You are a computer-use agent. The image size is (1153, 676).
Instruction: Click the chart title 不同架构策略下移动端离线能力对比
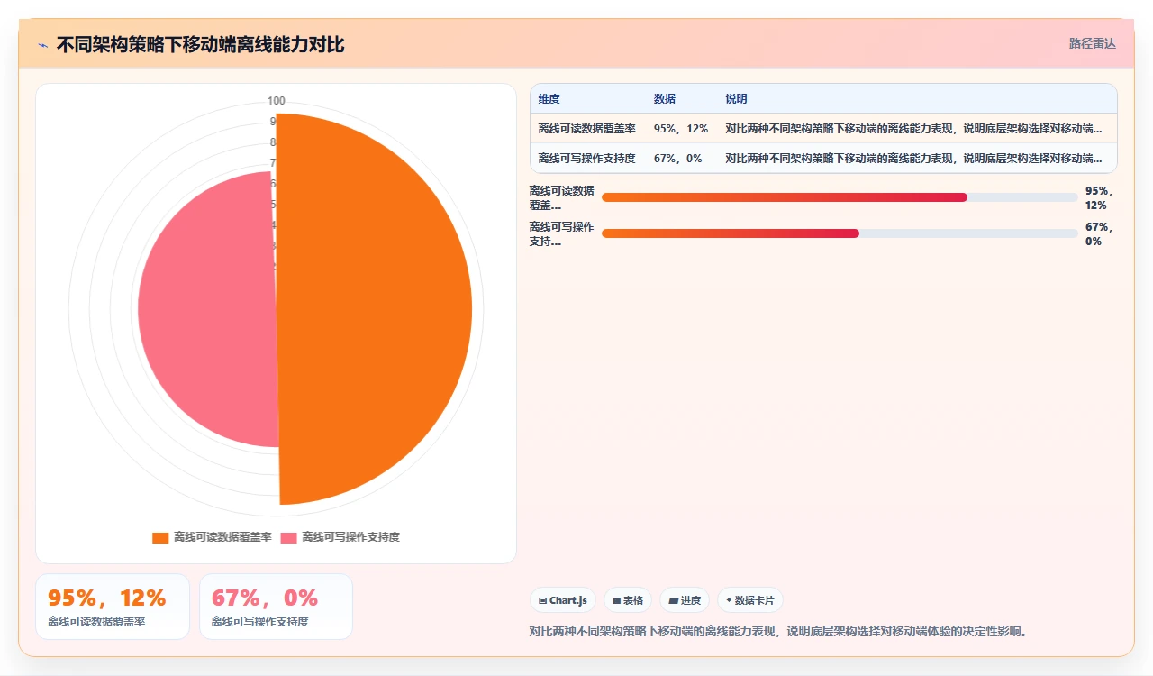(x=200, y=45)
